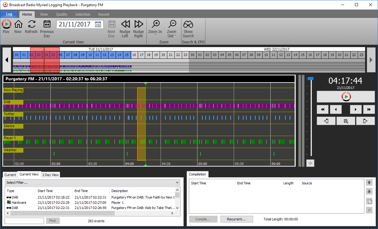Click the Twitter track label
The height and width of the screenshot is (229, 378).
point(13,114)
